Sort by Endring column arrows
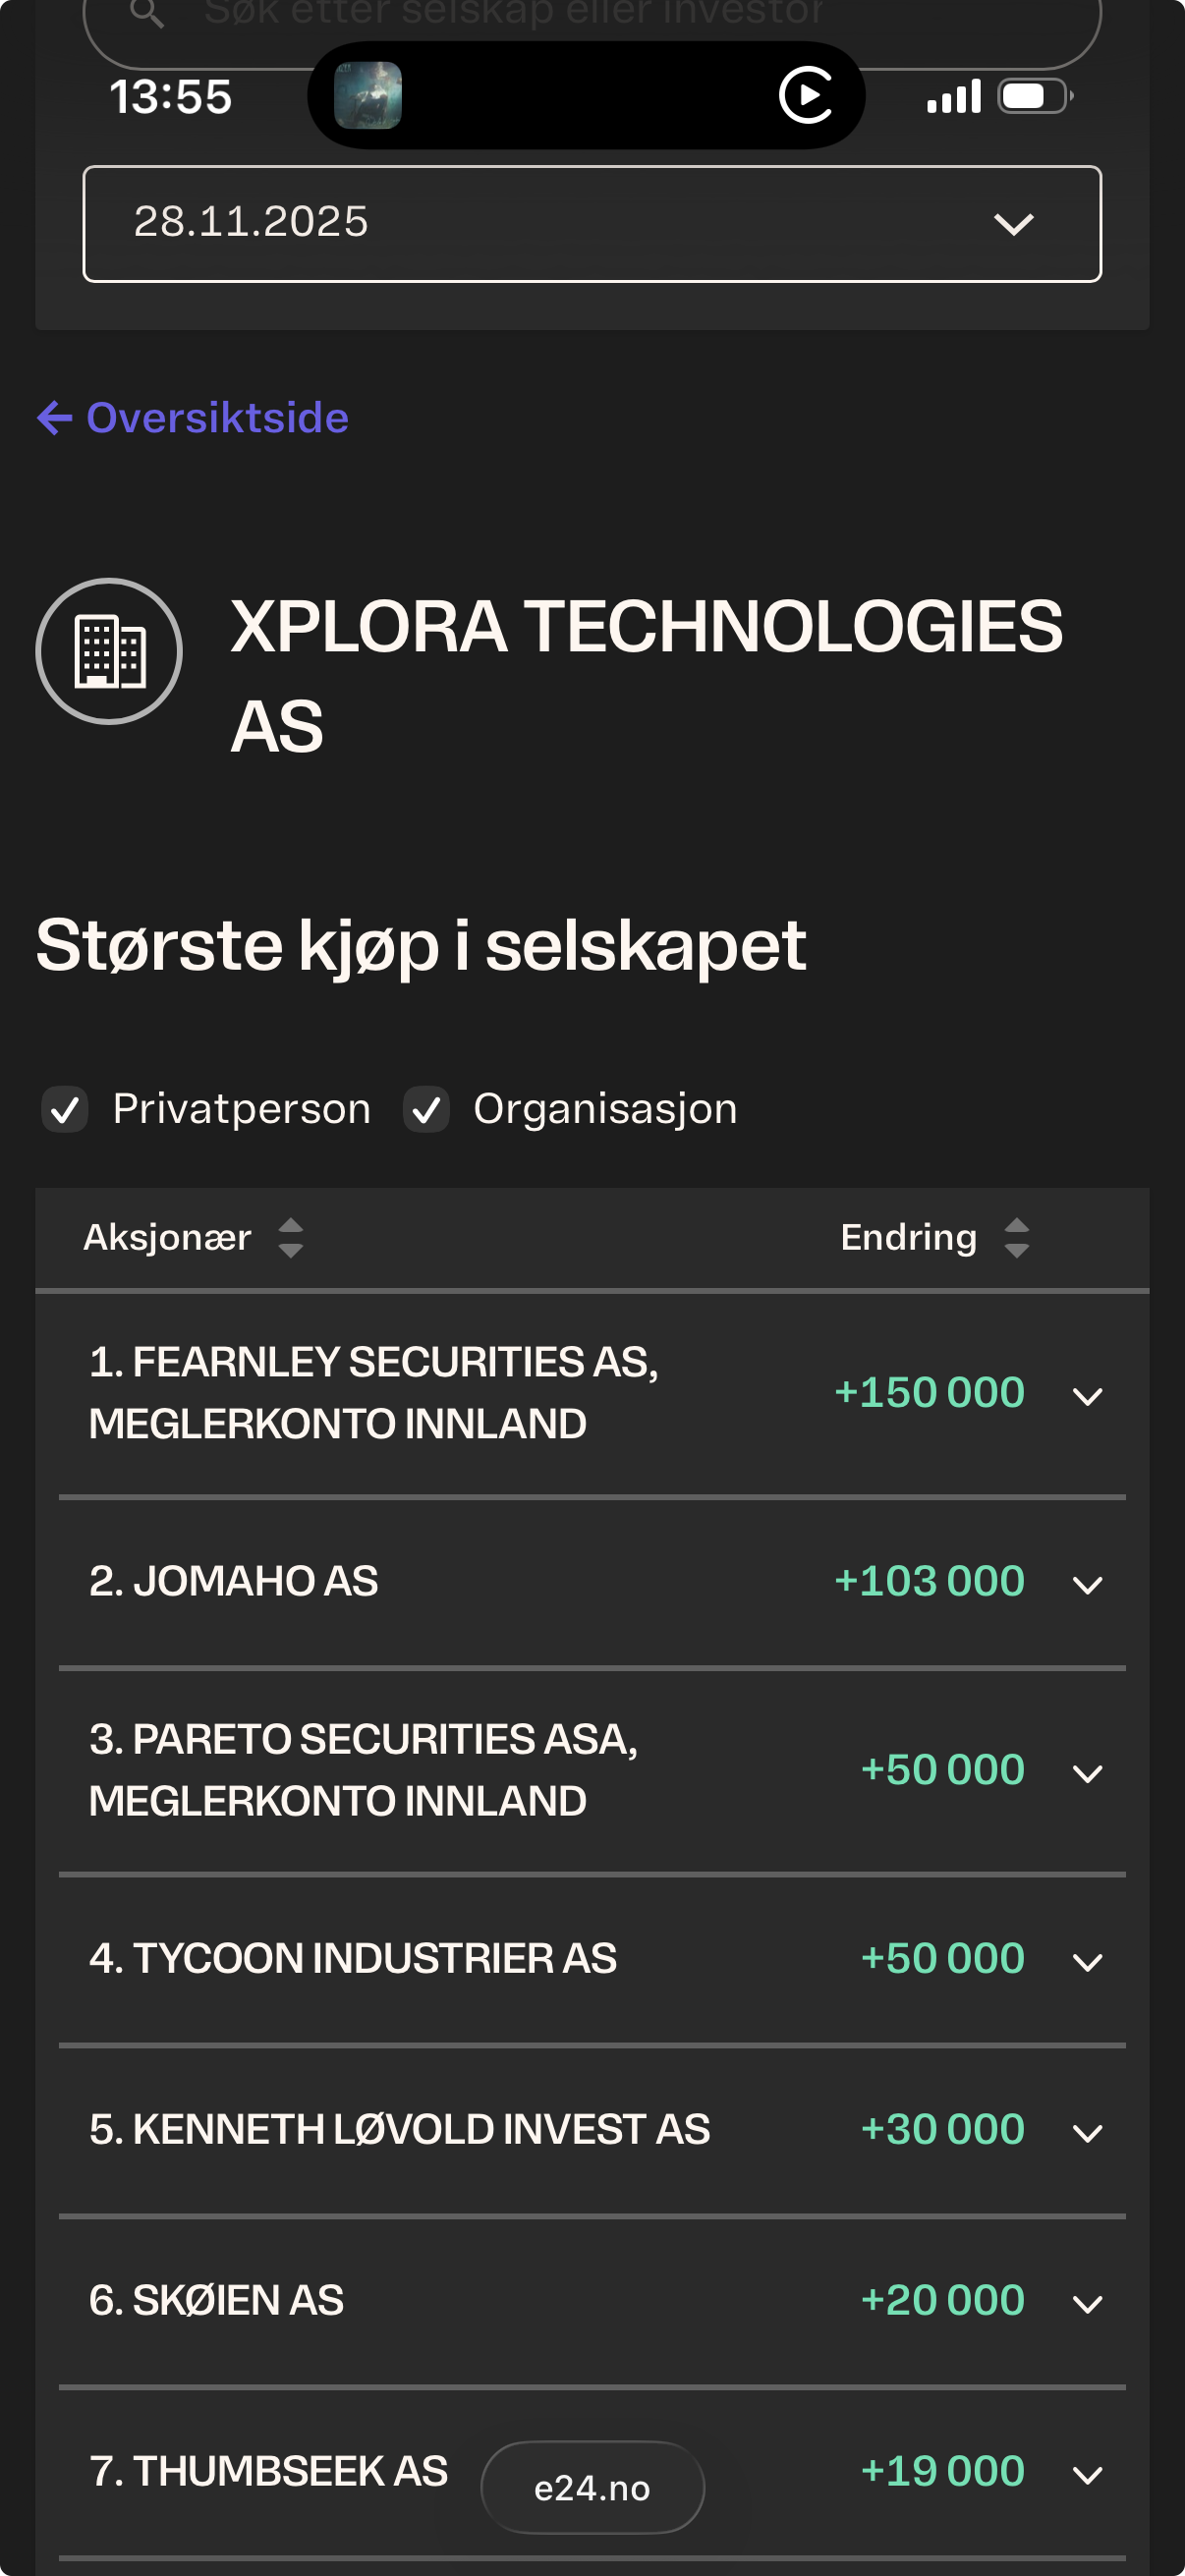Image resolution: width=1185 pixels, height=2576 pixels. 1016,1238
